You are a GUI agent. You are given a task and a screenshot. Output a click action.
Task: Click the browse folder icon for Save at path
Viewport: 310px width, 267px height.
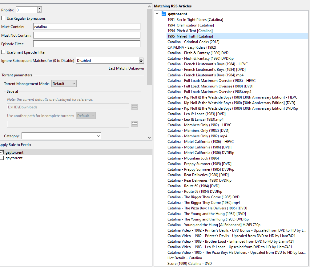point(135,107)
